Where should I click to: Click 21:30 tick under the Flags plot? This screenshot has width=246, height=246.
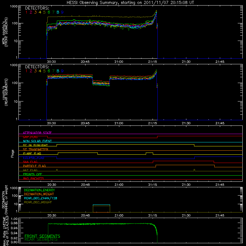point(186,184)
